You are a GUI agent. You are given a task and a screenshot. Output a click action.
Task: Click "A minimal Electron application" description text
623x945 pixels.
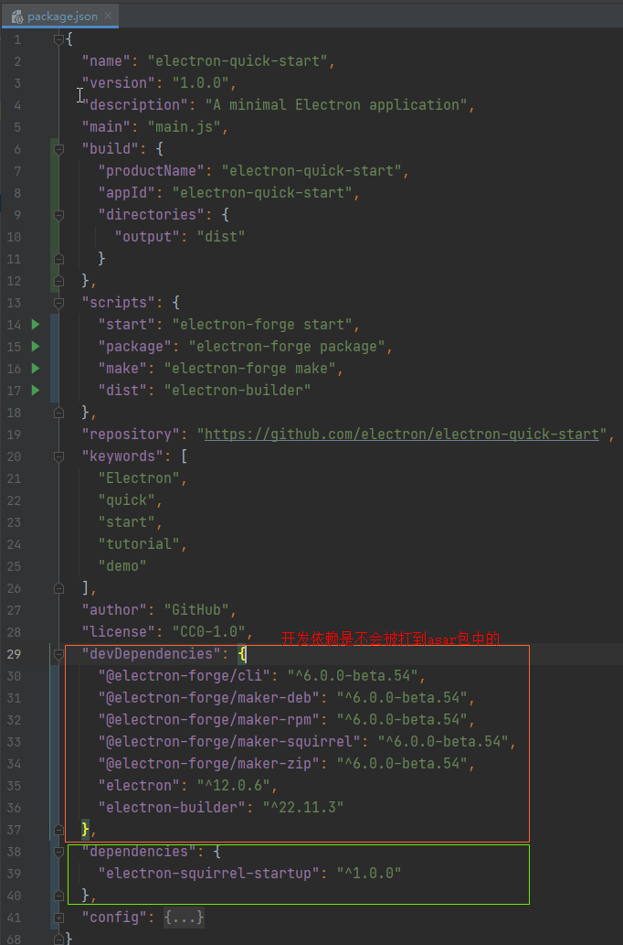point(336,105)
